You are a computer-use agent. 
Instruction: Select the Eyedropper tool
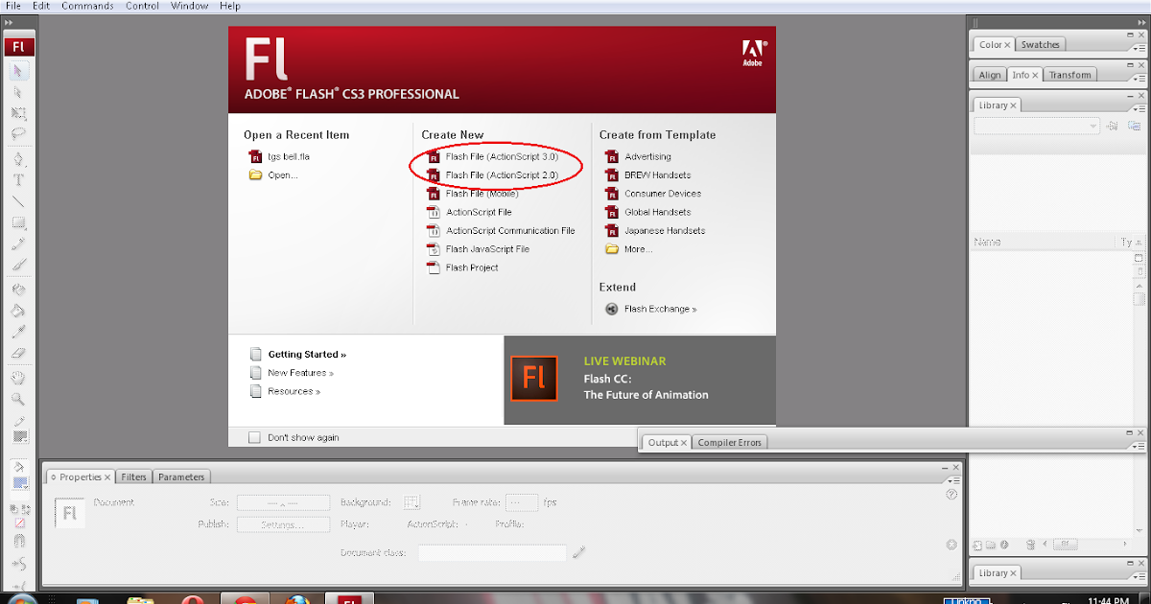(x=18, y=332)
